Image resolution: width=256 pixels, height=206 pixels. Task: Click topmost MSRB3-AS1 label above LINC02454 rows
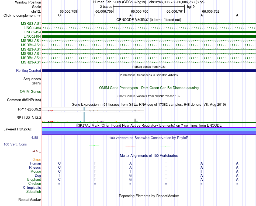pyautogui.click(x=31, y=23)
